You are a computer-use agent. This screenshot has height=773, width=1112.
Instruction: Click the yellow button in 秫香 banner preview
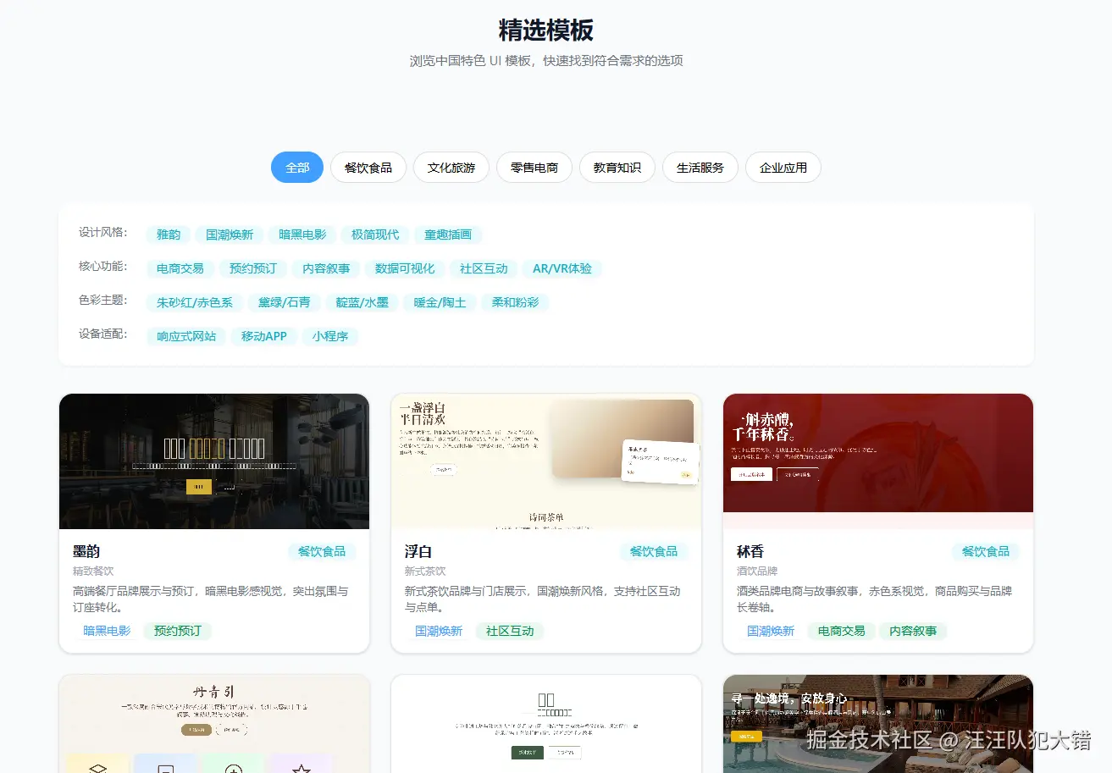pyautogui.click(x=752, y=474)
